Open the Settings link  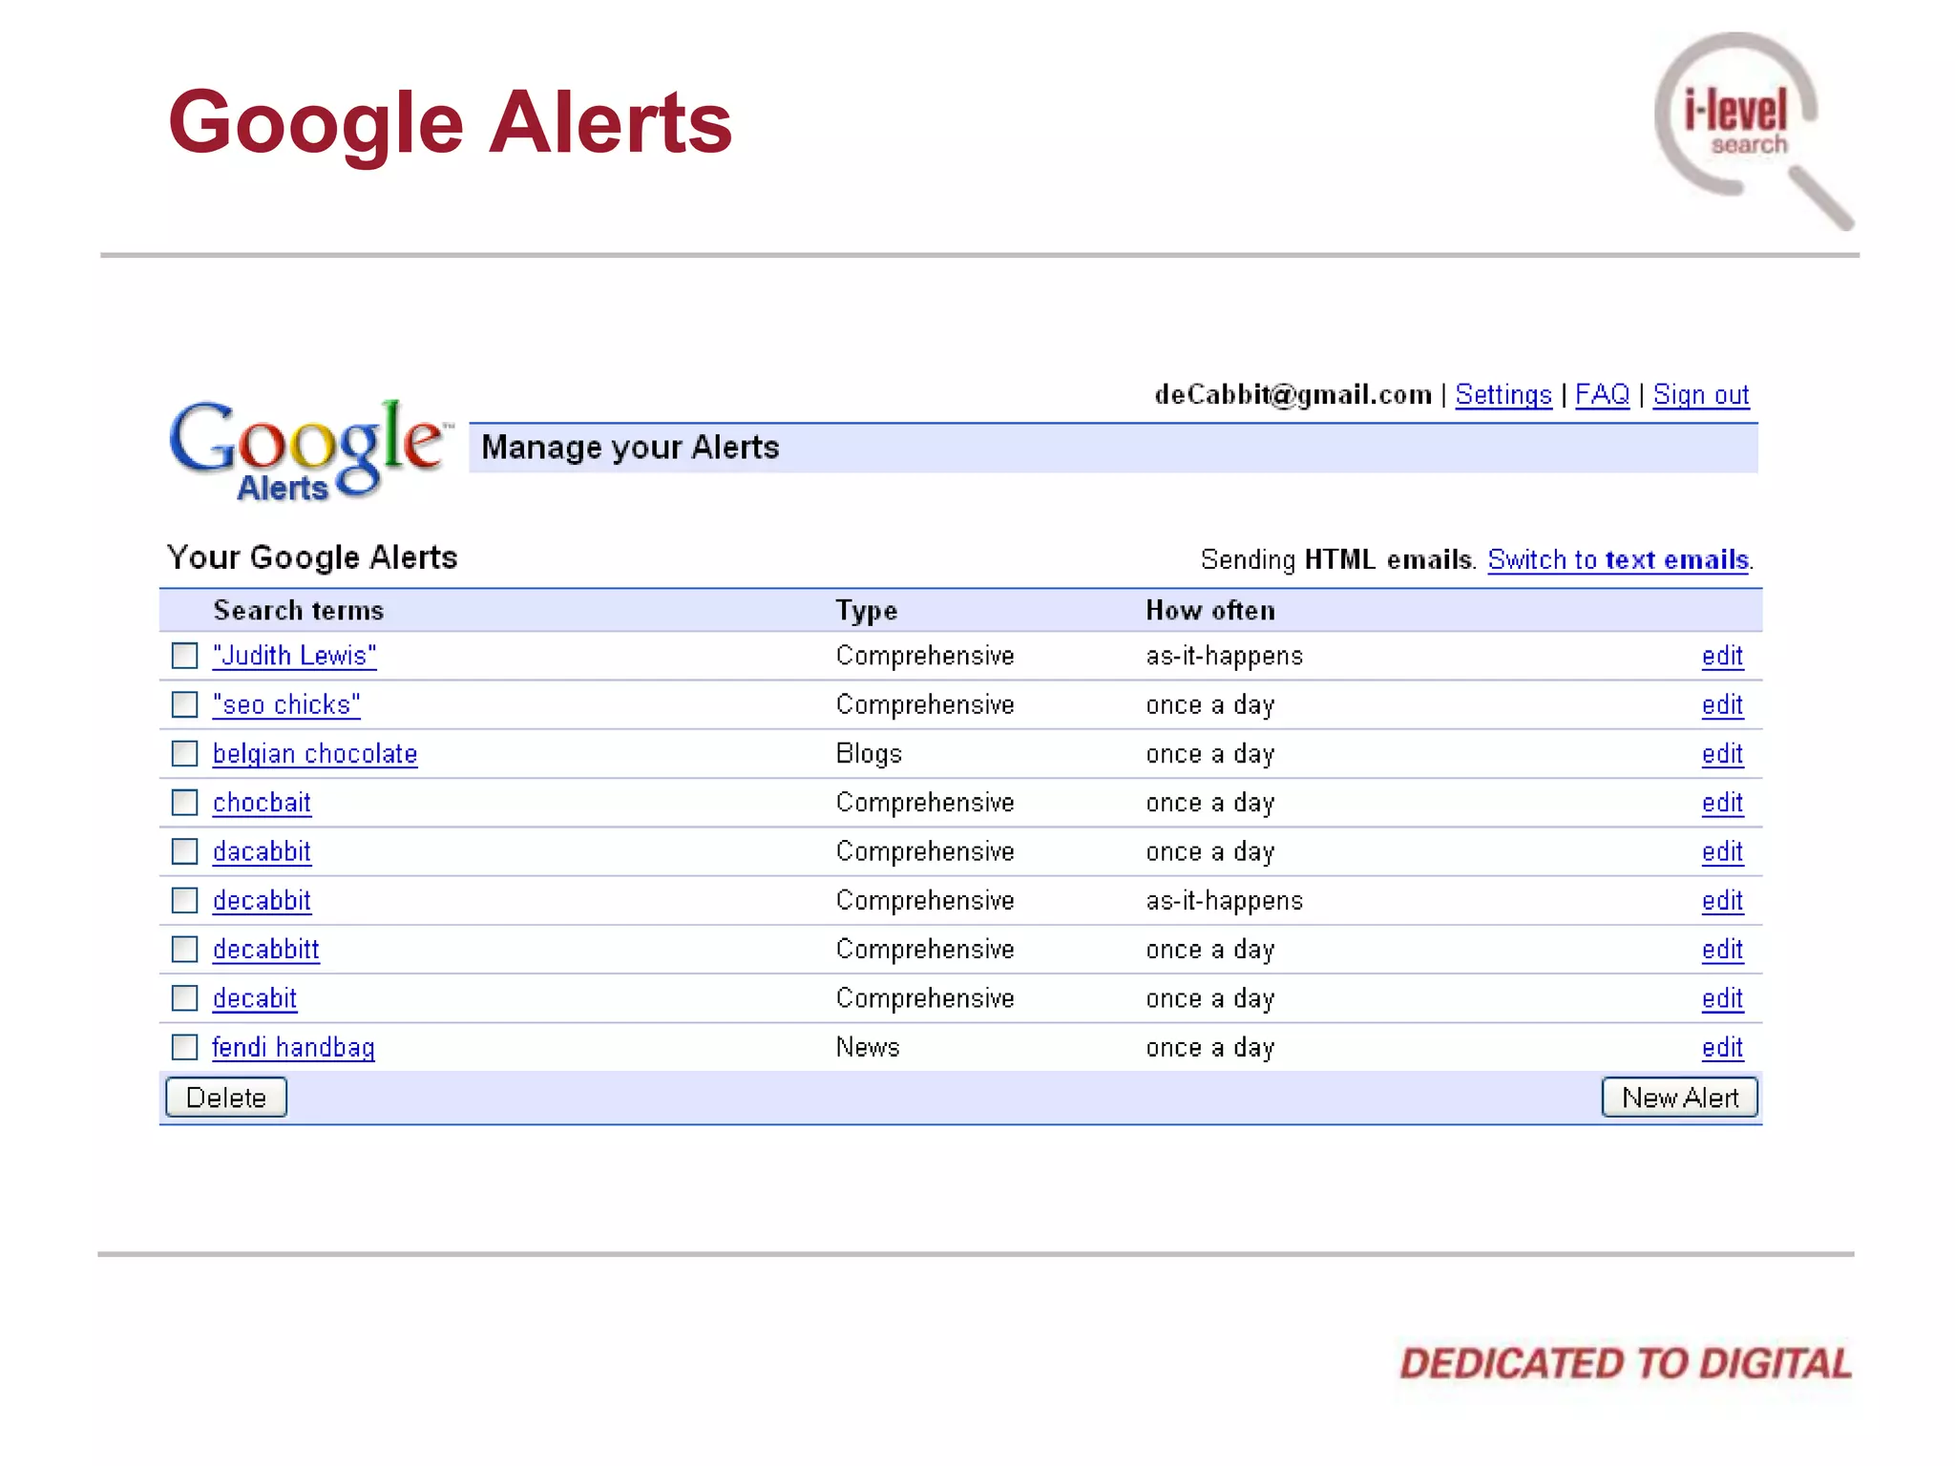[x=1503, y=395]
